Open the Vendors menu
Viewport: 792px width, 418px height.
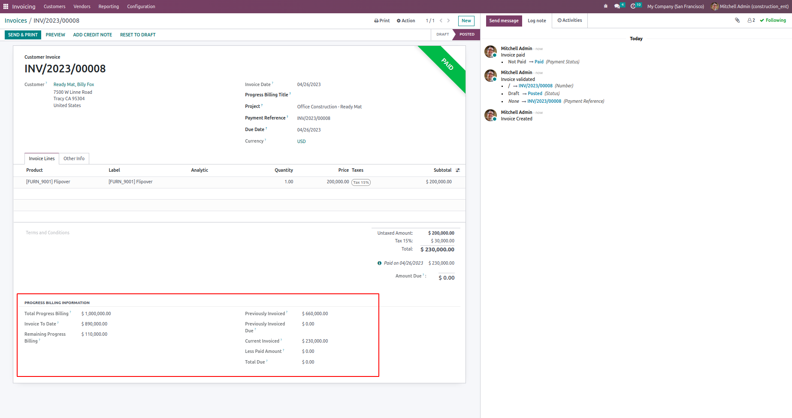coord(82,6)
